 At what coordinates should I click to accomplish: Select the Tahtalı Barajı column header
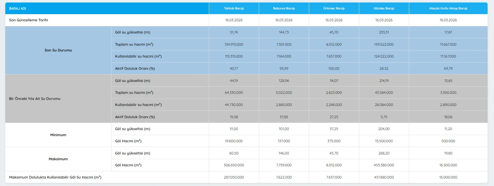tap(234, 8)
